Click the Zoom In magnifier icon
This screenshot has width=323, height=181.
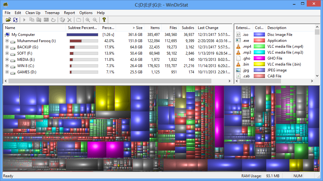click(88, 20)
